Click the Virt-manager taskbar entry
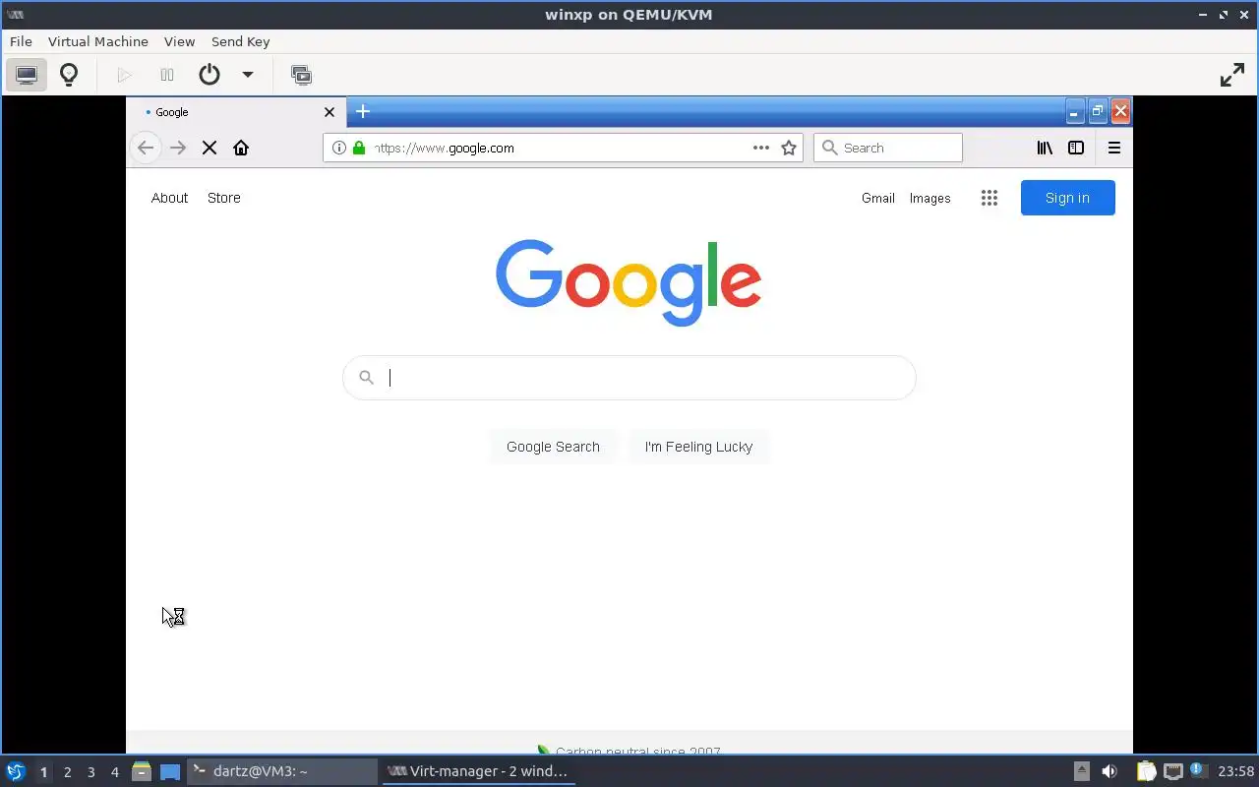 tap(478, 771)
